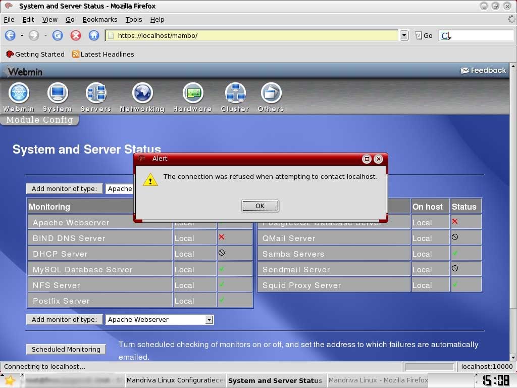
Task: Expand the lower monitor type dropdown
Action: point(209,320)
